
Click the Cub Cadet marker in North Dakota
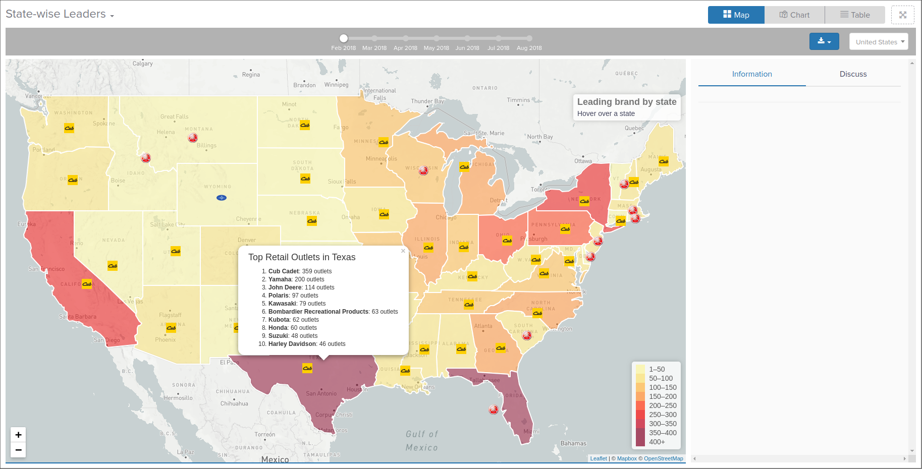click(305, 125)
